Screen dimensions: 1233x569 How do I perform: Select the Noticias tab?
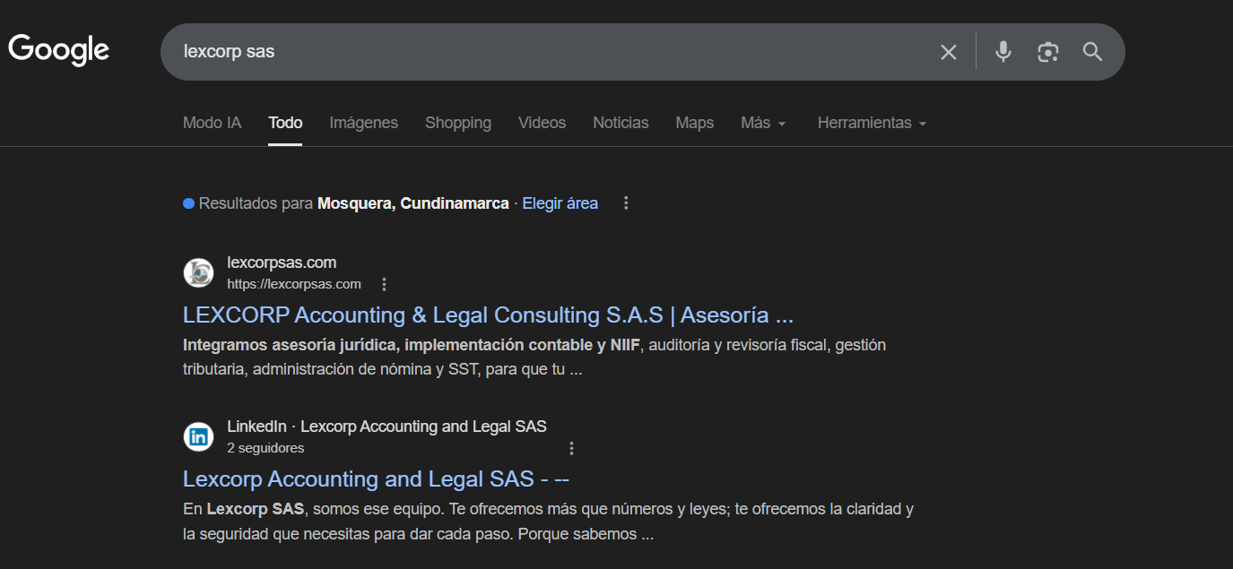pyautogui.click(x=621, y=123)
